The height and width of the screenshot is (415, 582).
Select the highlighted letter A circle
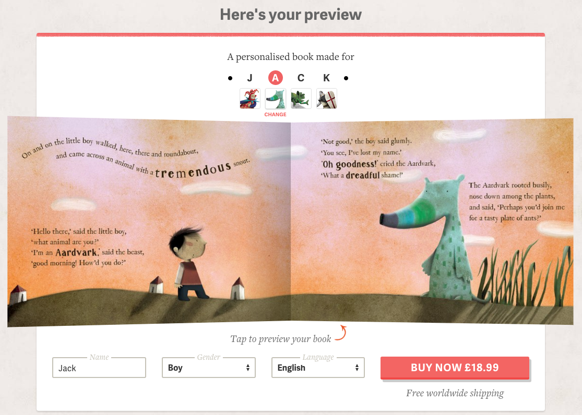pyautogui.click(x=276, y=78)
